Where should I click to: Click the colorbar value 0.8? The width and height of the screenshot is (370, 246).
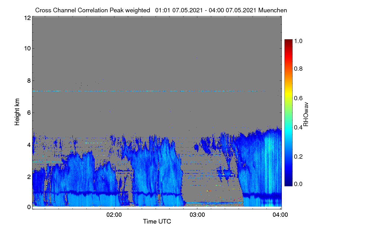click(x=298, y=69)
